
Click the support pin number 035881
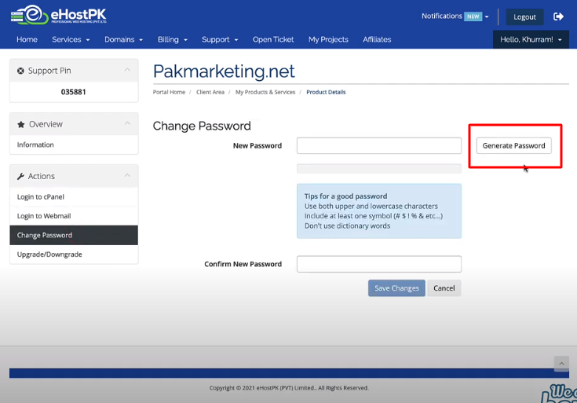[73, 92]
